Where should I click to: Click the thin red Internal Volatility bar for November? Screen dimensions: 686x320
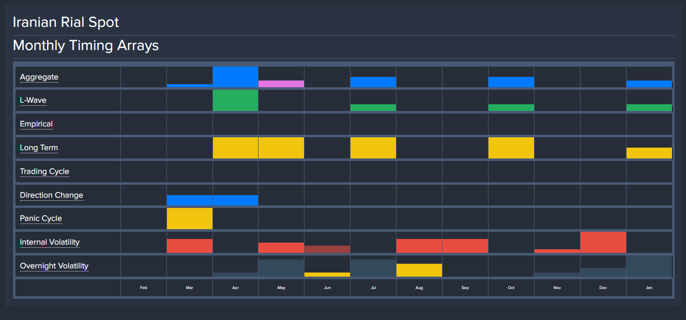click(557, 251)
